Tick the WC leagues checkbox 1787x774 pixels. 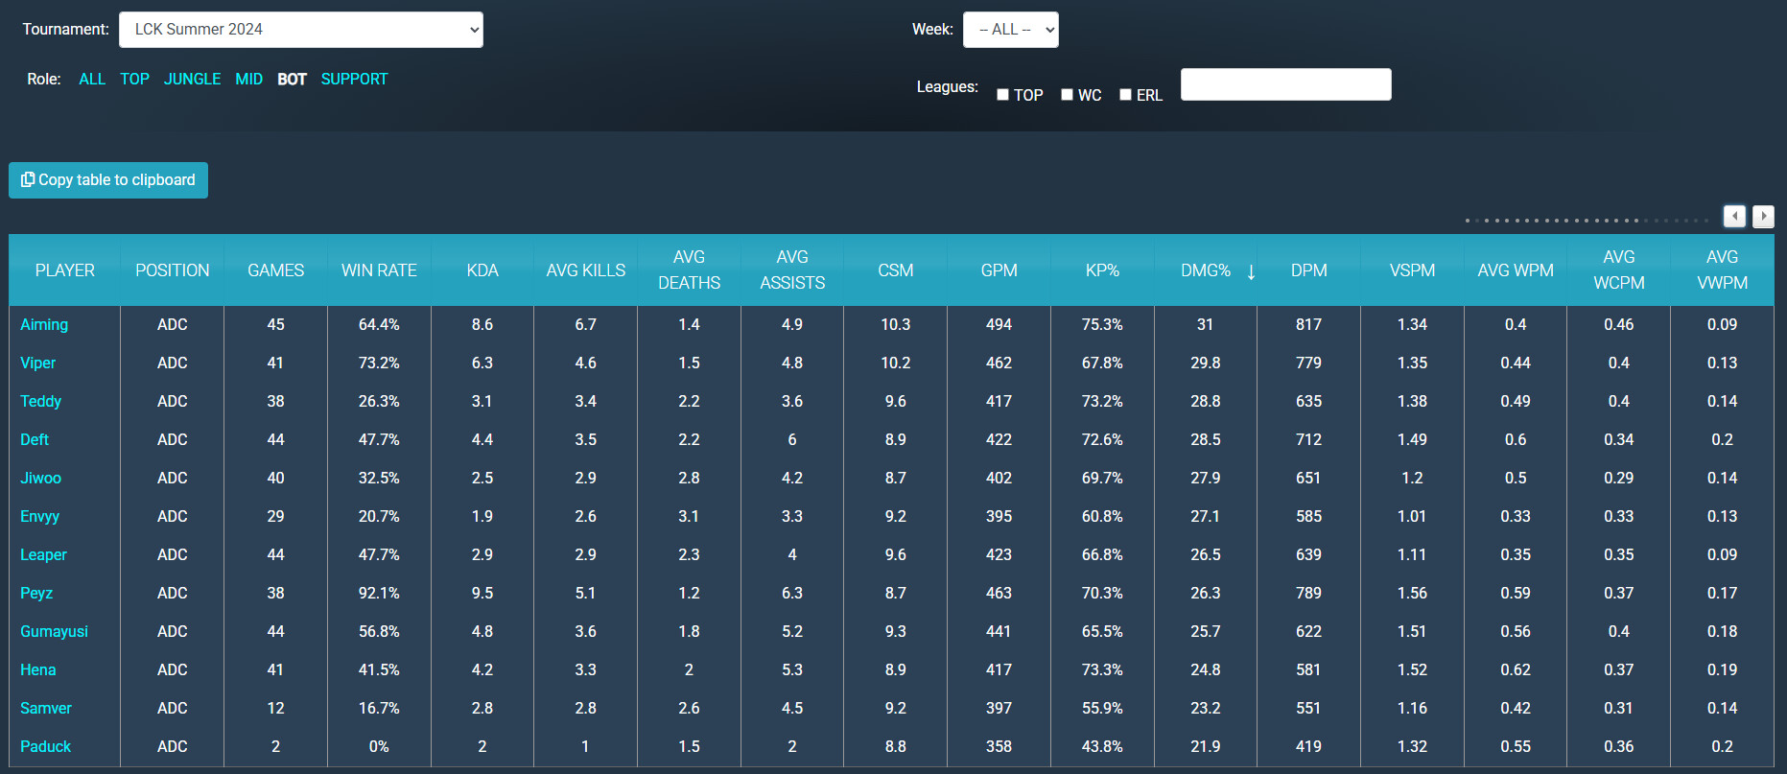pyautogui.click(x=1067, y=95)
